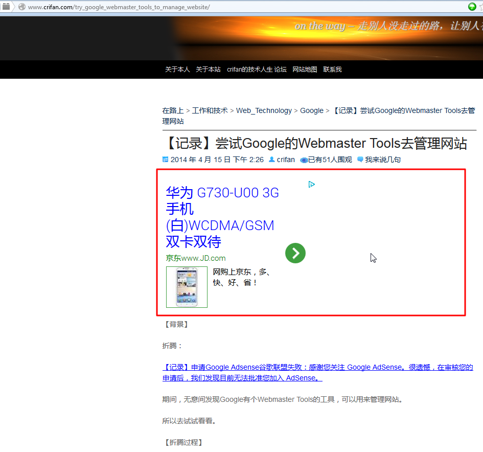Click the URL in the address bar
This screenshot has height=452, width=483.
[119, 7]
